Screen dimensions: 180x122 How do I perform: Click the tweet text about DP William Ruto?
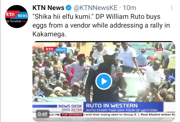point(101,25)
